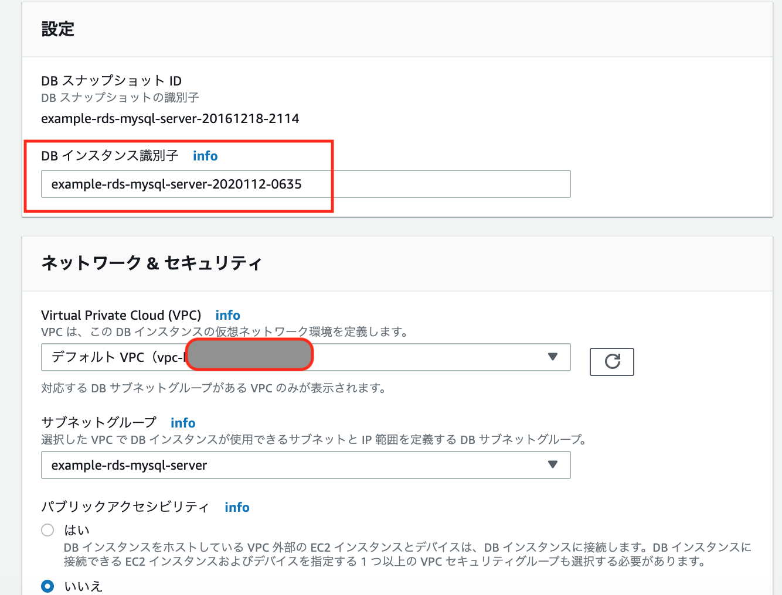Open info link next to パブリックアクセシビリティ

237,507
